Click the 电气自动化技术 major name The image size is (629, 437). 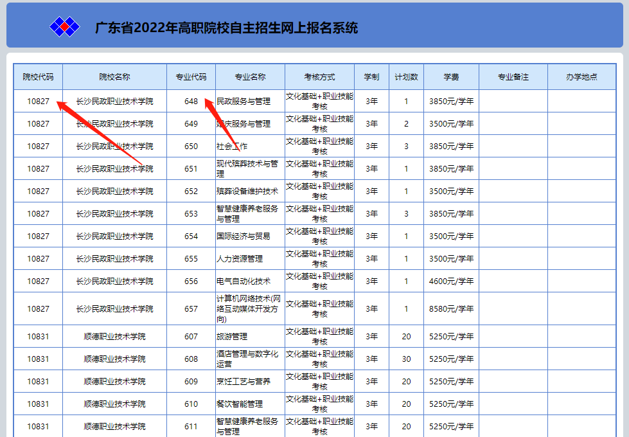click(x=244, y=281)
